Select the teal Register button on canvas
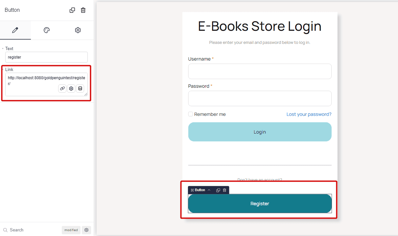 [x=260, y=204]
